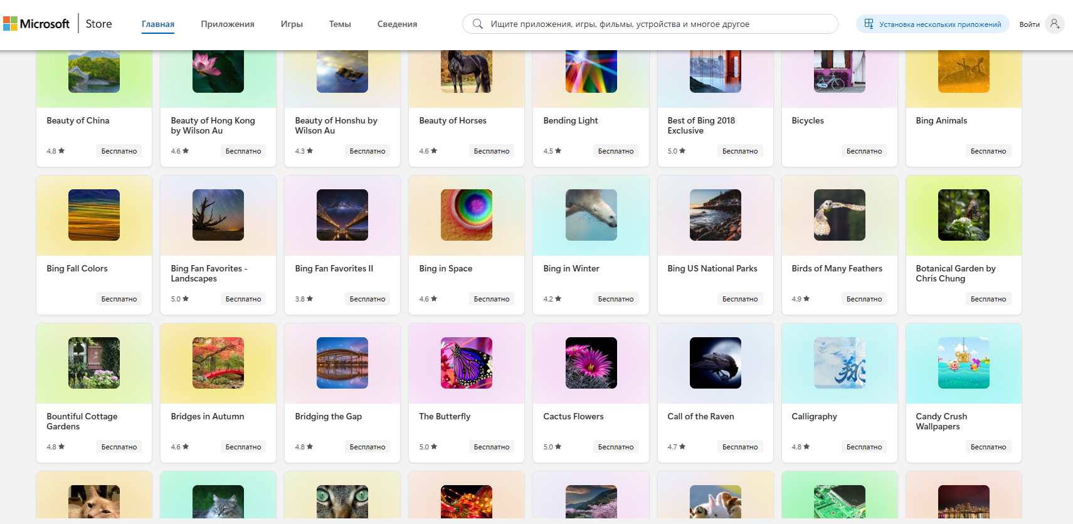1073x524 pixels.
Task: Click the Store link beside the Microsoft logo
Action: click(98, 24)
